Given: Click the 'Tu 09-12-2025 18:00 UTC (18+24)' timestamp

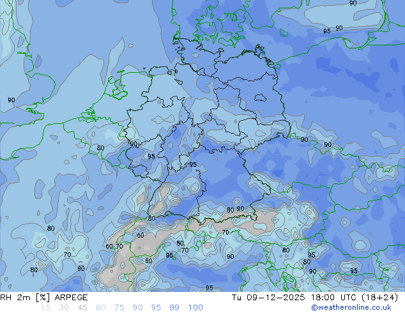Looking at the screenshot, I should click(x=315, y=298).
